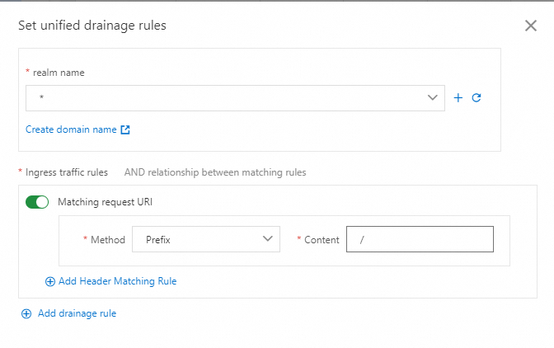Screen dimensions: 554x348
Task: Click the Matching request URI label
Action: (105, 202)
